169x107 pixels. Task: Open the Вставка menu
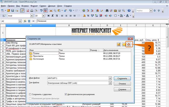coord(25,6)
